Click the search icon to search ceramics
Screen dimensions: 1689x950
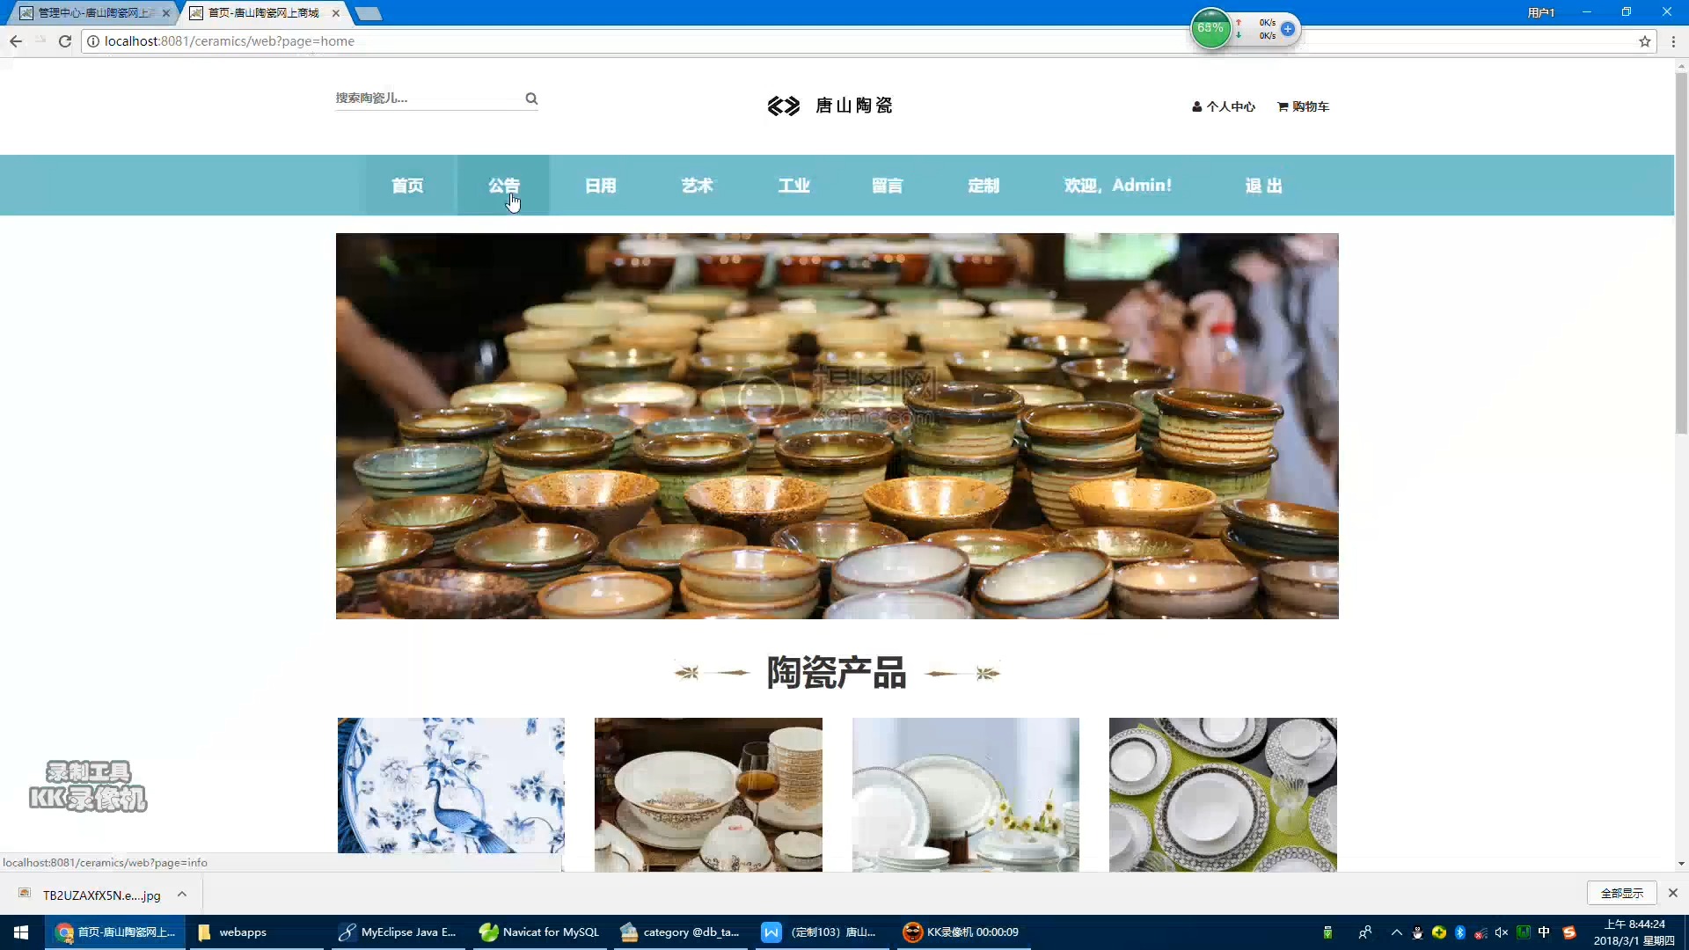tap(531, 98)
